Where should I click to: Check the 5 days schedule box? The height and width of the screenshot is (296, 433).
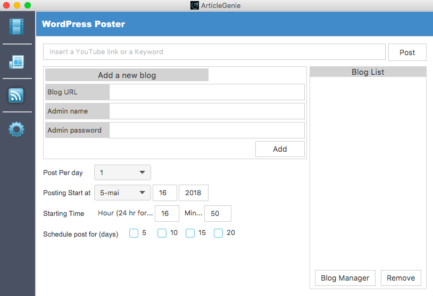point(134,233)
